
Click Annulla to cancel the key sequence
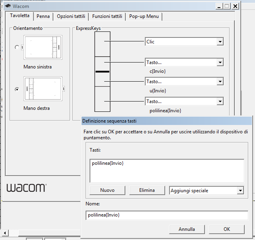coord(187,229)
